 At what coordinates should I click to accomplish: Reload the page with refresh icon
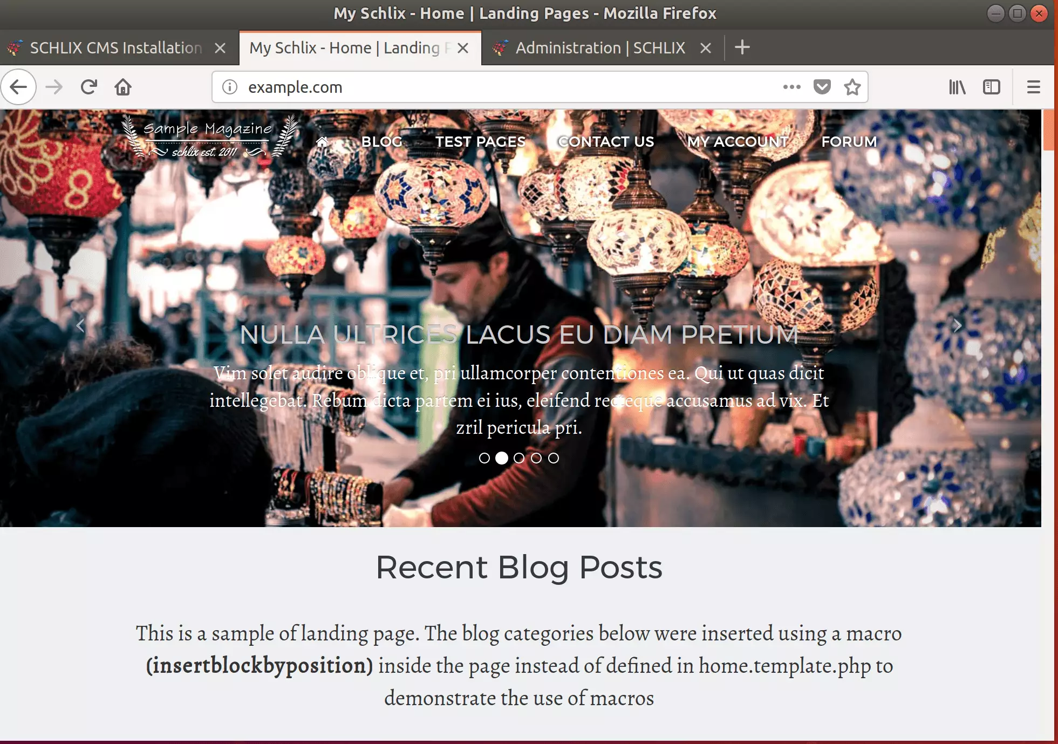[89, 87]
